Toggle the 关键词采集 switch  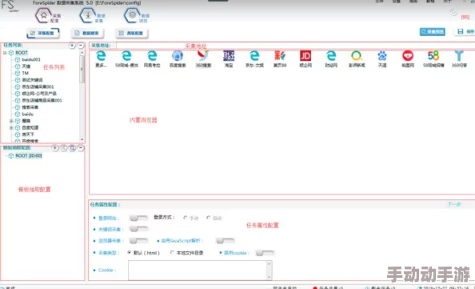coord(138,229)
